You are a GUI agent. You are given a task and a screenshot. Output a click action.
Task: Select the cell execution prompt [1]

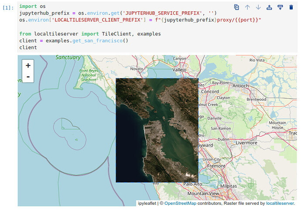point(8,7)
